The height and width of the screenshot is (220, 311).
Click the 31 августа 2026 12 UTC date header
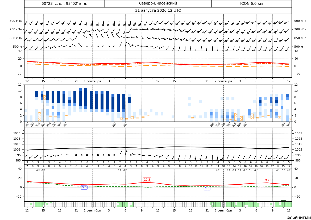(x=158, y=11)
